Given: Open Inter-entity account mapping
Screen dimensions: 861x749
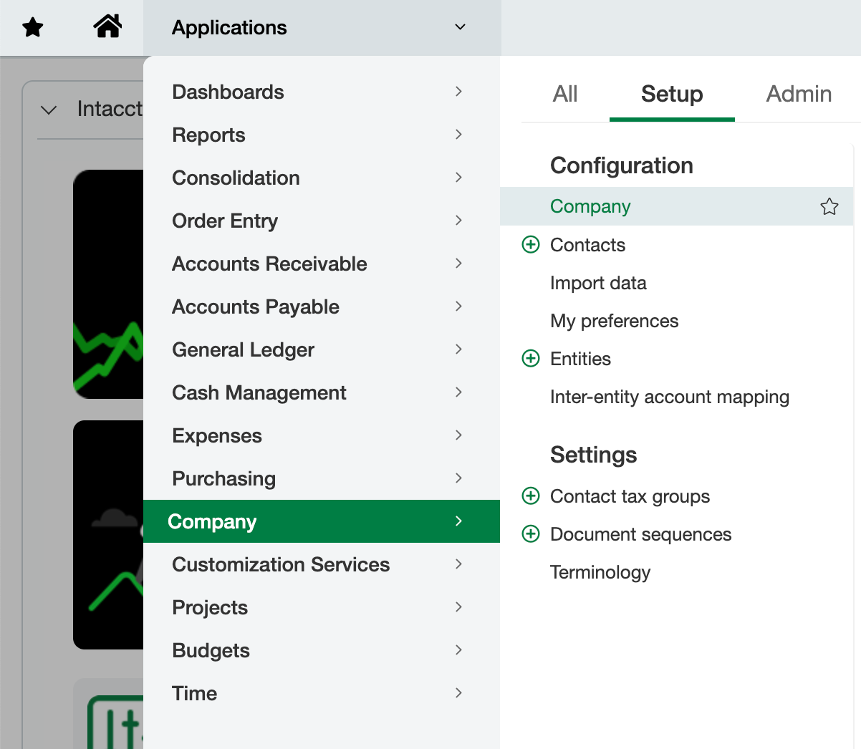Looking at the screenshot, I should coord(670,397).
